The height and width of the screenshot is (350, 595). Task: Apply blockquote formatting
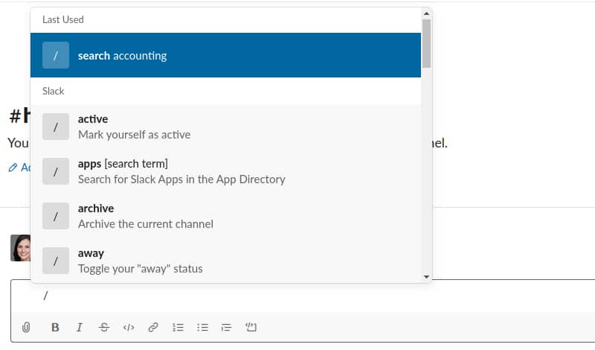click(226, 327)
